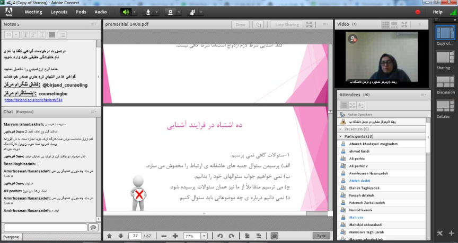Make the Video pod full screen
This screenshot has height=243, width=458.
pyautogui.click(x=404, y=24)
